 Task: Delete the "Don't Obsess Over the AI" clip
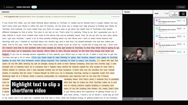point(184,21)
